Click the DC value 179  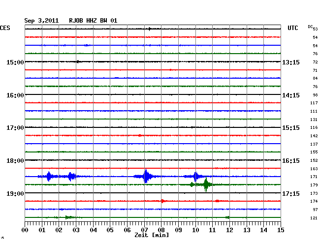point(314,185)
